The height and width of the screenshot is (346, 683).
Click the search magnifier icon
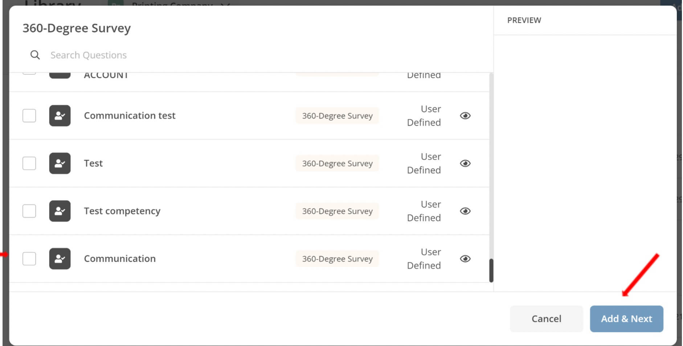[x=35, y=55]
